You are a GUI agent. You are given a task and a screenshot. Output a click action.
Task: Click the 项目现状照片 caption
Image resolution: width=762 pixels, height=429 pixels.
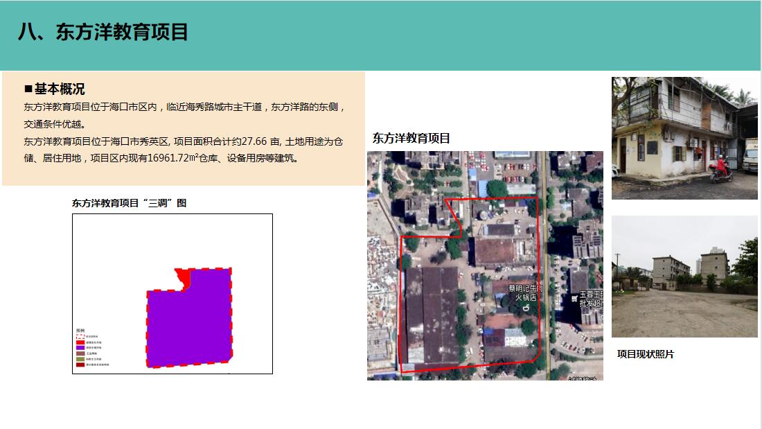pyautogui.click(x=645, y=354)
